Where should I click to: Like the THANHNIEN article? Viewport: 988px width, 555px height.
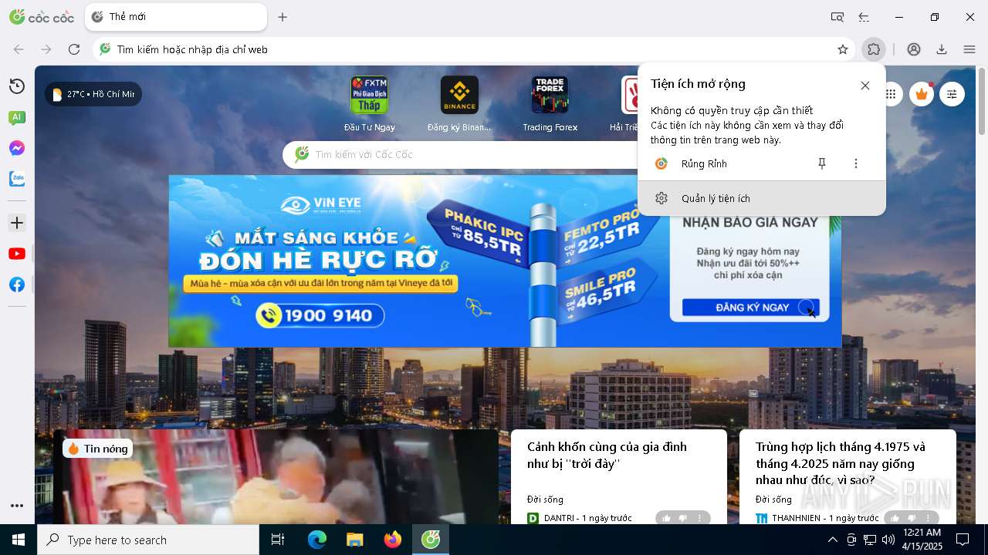(895, 518)
